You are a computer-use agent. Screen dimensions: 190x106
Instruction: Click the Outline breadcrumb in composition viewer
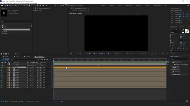click(x=82, y=11)
